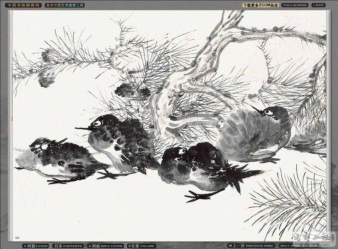Enter fullscreen mode with FULLSCREEN button

point(295,5)
